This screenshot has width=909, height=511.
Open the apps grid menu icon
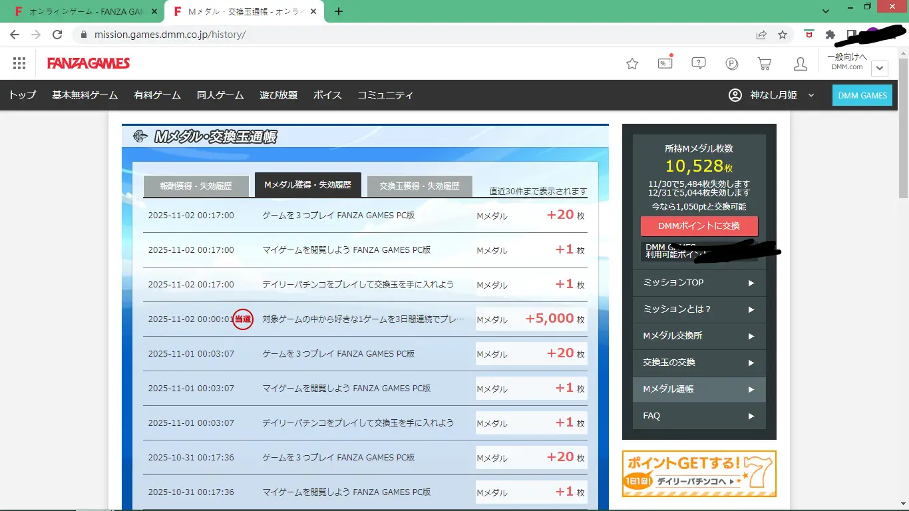(x=19, y=63)
